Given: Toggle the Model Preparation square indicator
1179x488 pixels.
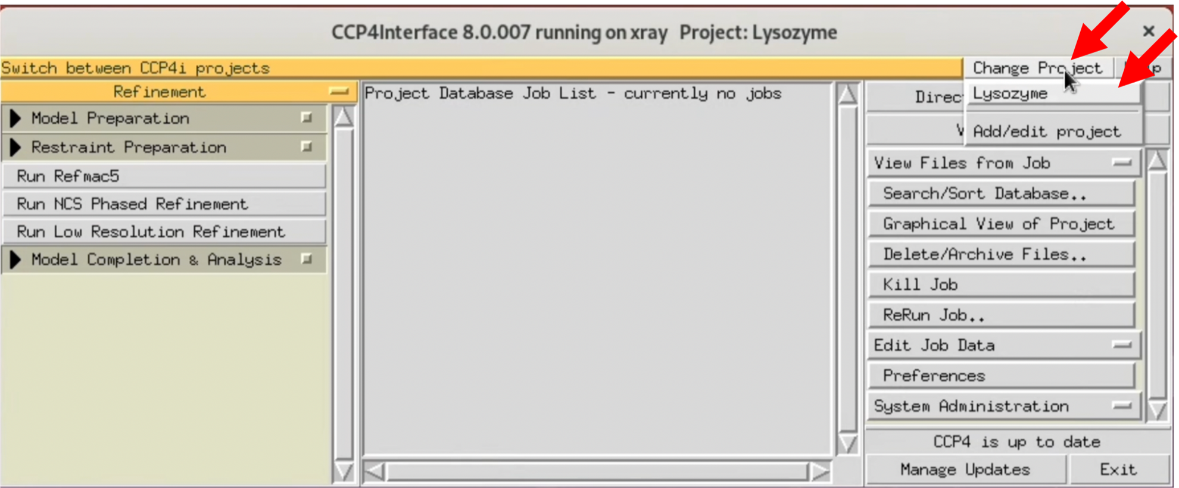Looking at the screenshot, I should point(307,118).
